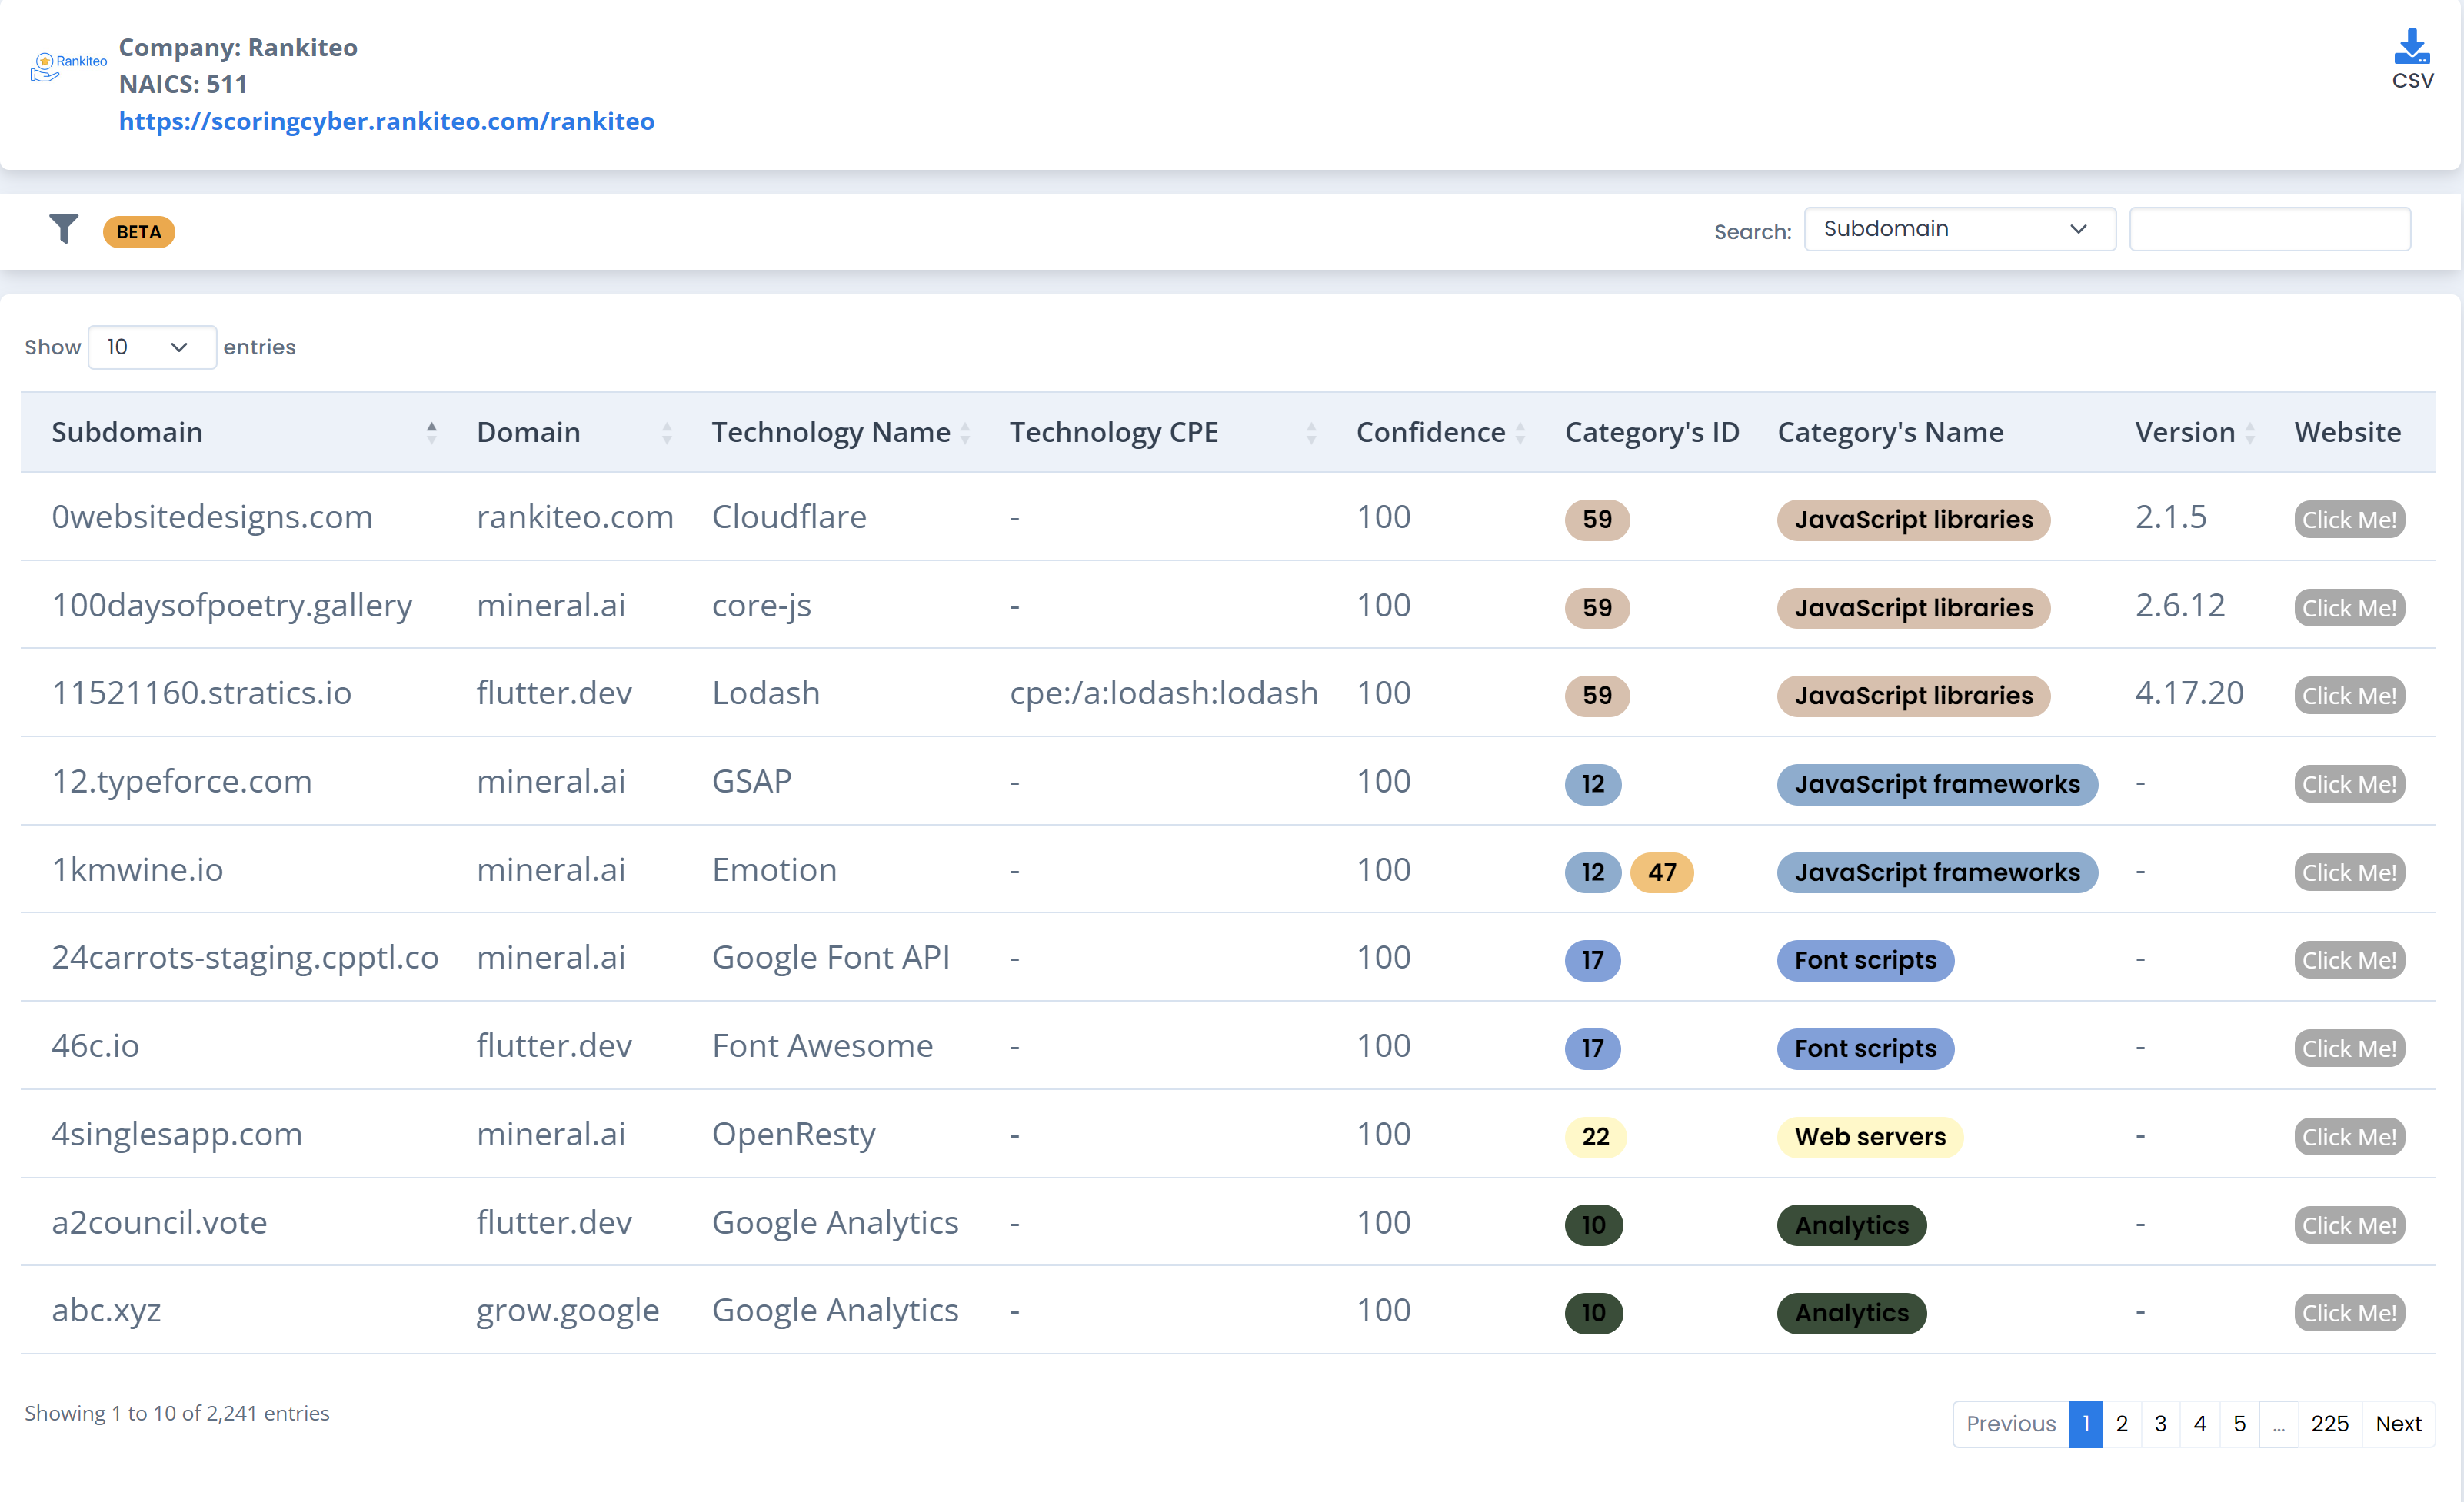
Task: Click category ID 47 badge on Emotion row
Action: 1661,872
